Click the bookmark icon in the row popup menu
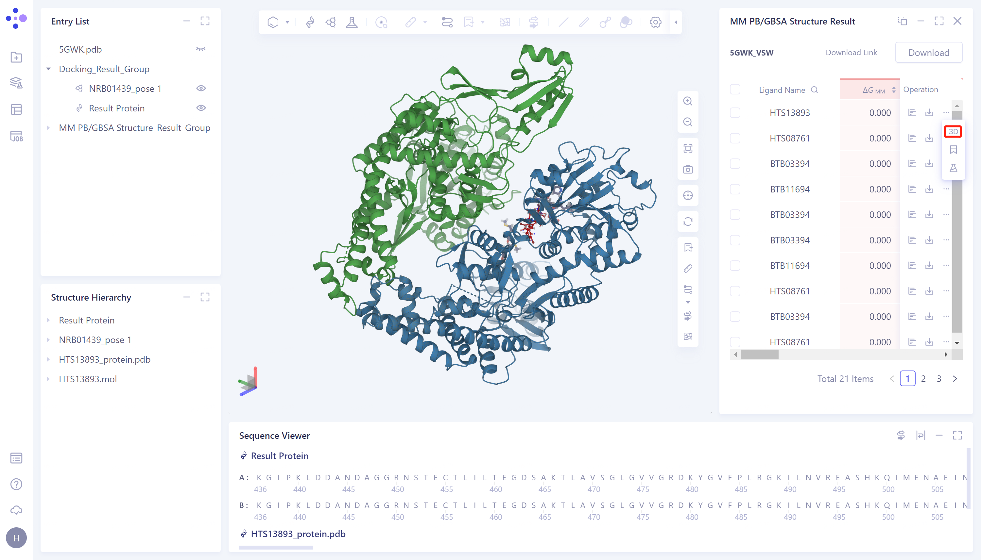Viewport: 981px width, 560px height. click(x=953, y=150)
